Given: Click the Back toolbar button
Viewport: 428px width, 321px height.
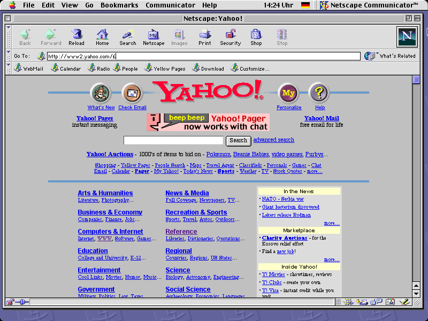Looking at the screenshot, I should (25, 37).
